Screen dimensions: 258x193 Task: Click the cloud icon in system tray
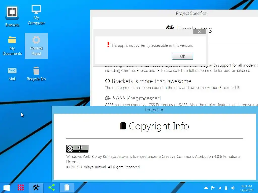pyautogui.click(x=206, y=188)
